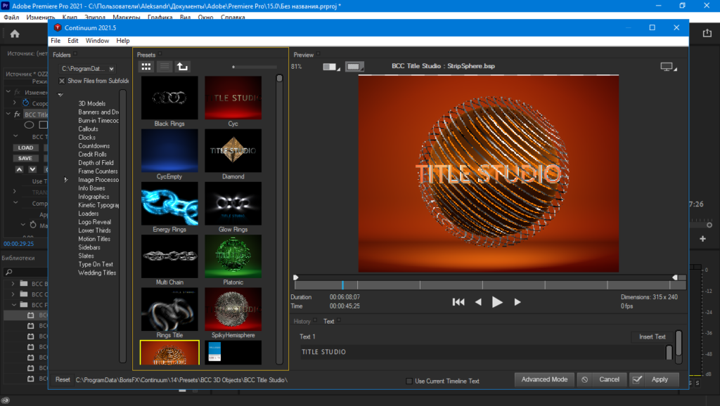Open the Kinetic Typography folder
Viewport: 720px width, 406px height.
click(98, 205)
